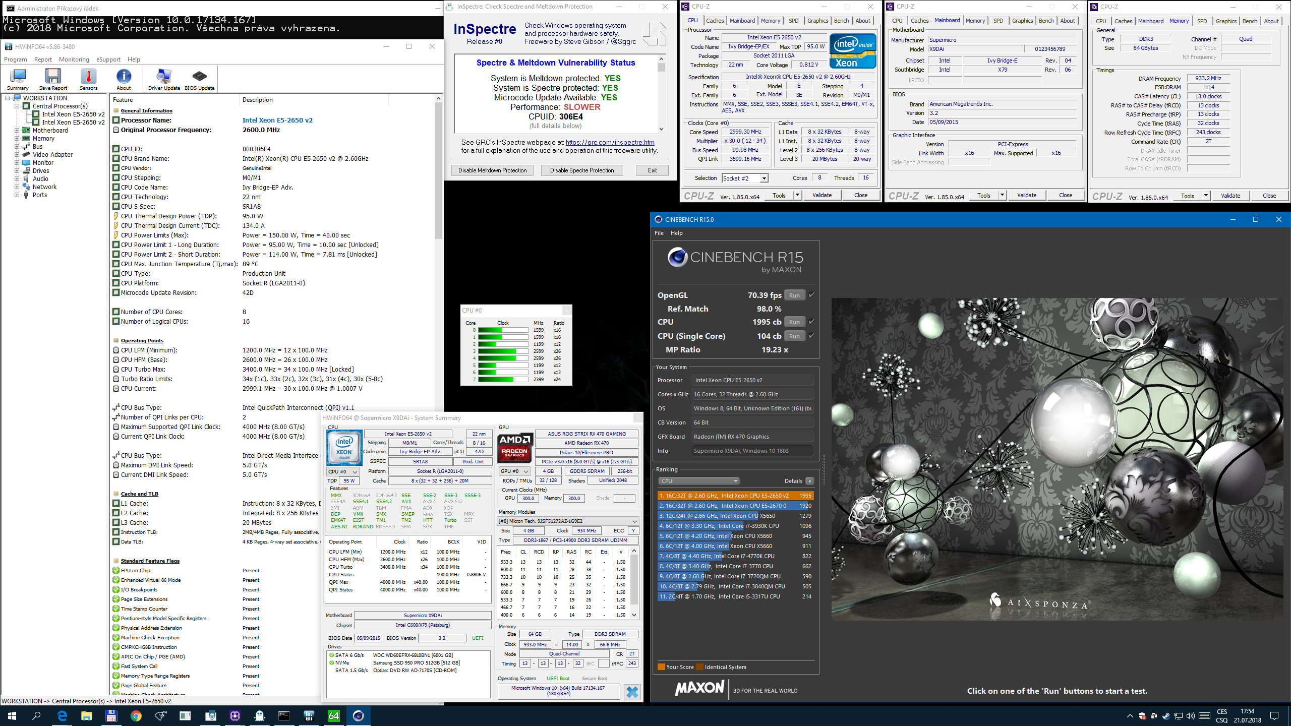1291x726 pixels.
Task: Open the Cinebench Ranking CPU dropdown
Action: coord(698,481)
